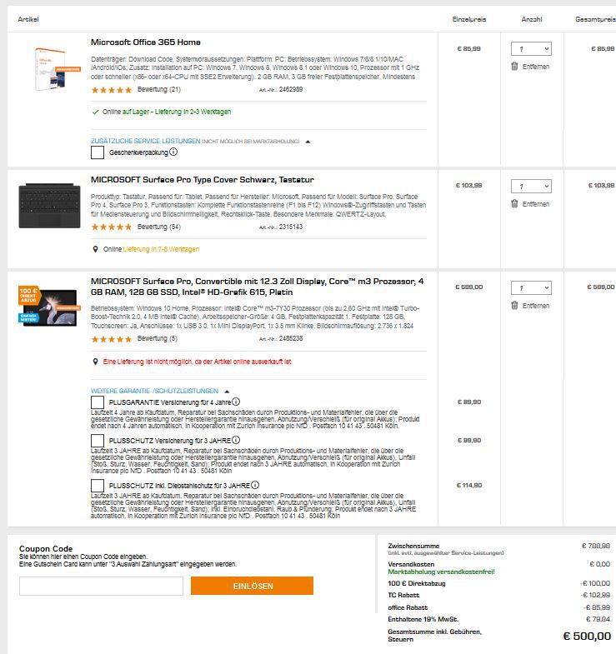Click Surface Pro Convertible product thumbnail
The width and height of the screenshot is (616, 654).
[x=50, y=305]
